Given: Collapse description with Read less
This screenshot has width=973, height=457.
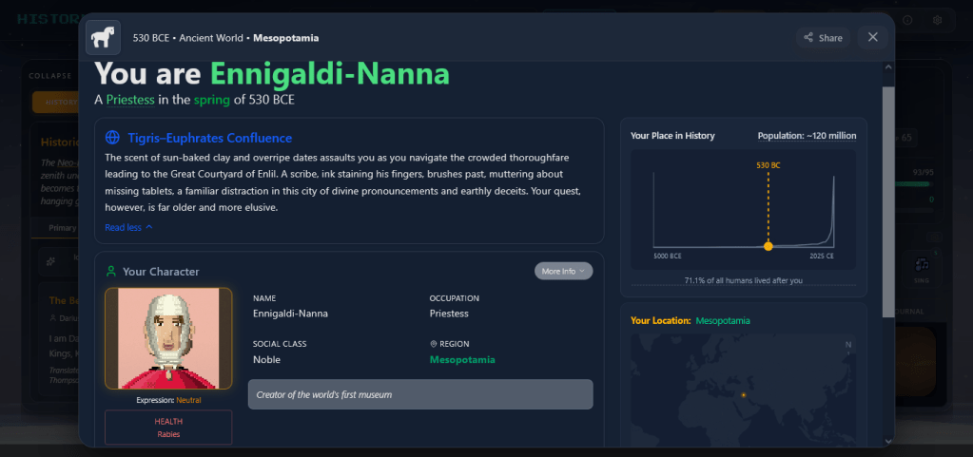Looking at the screenshot, I should point(128,227).
